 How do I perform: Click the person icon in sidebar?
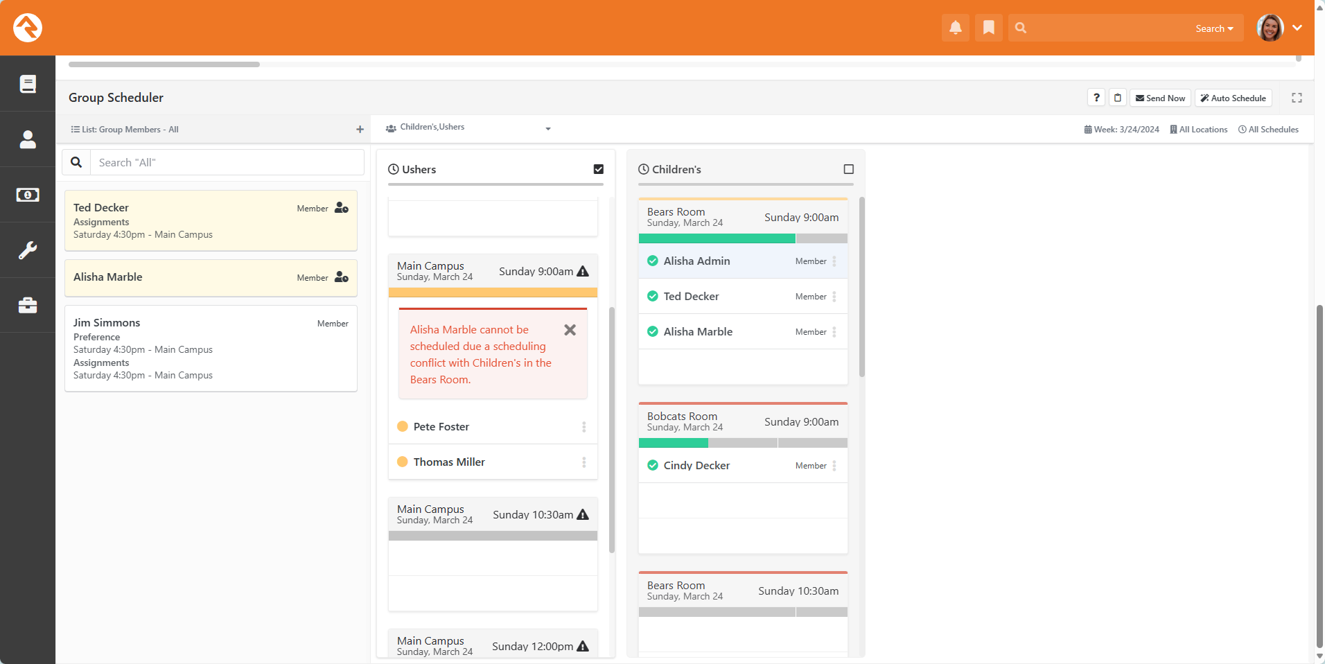click(x=28, y=139)
